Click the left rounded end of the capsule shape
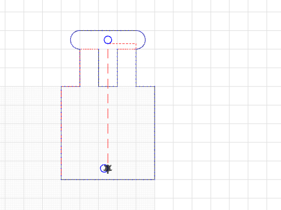The width and height of the screenshot is (281, 210). pos(74,40)
